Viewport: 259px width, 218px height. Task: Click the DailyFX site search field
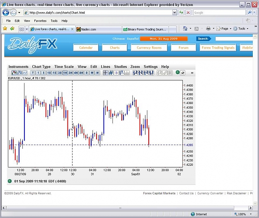(x=234, y=39)
